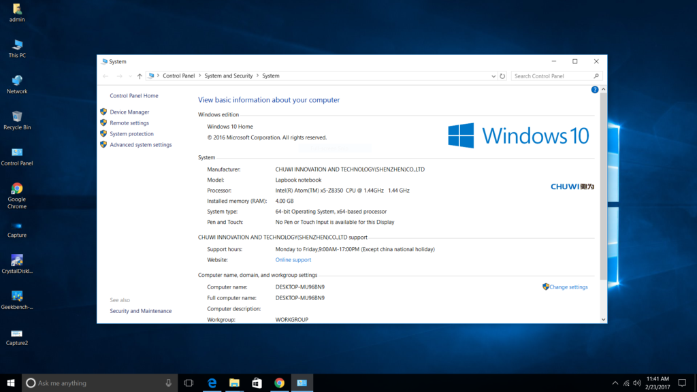Expand the address bar history dropdown
The width and height of the screenshot is (697, 392).
493,76
